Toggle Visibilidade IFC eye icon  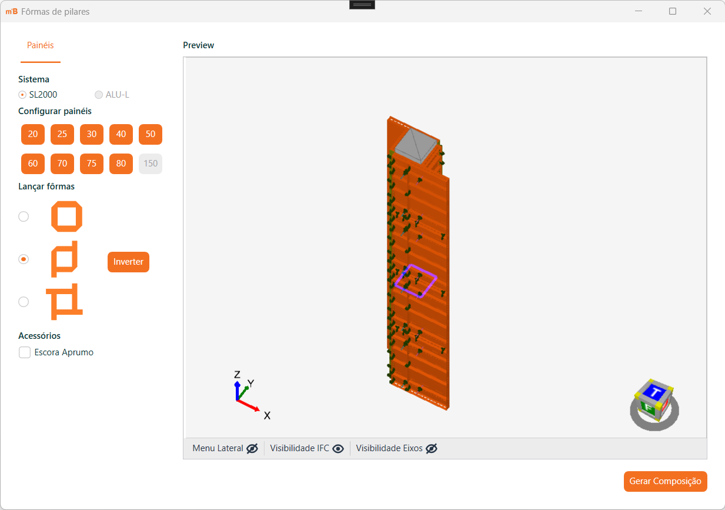[x=338, y=448]
